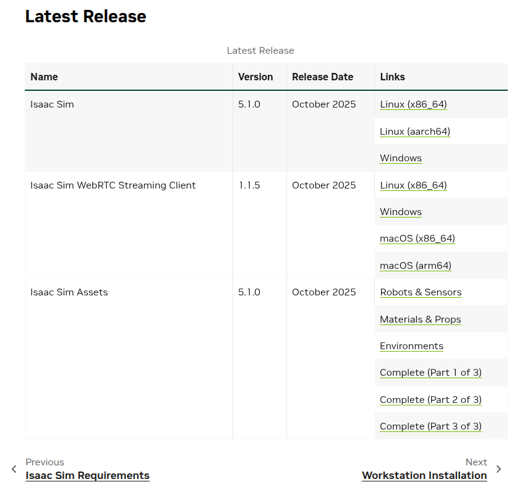
Task: Select the Name column header
Action: [129, 77]
